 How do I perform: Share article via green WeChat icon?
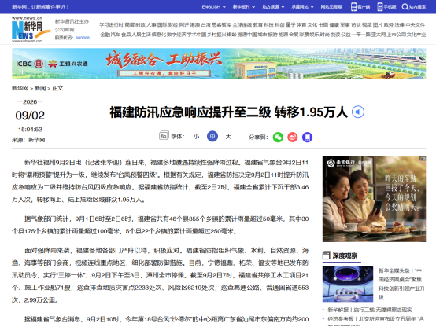coord(278,137)
